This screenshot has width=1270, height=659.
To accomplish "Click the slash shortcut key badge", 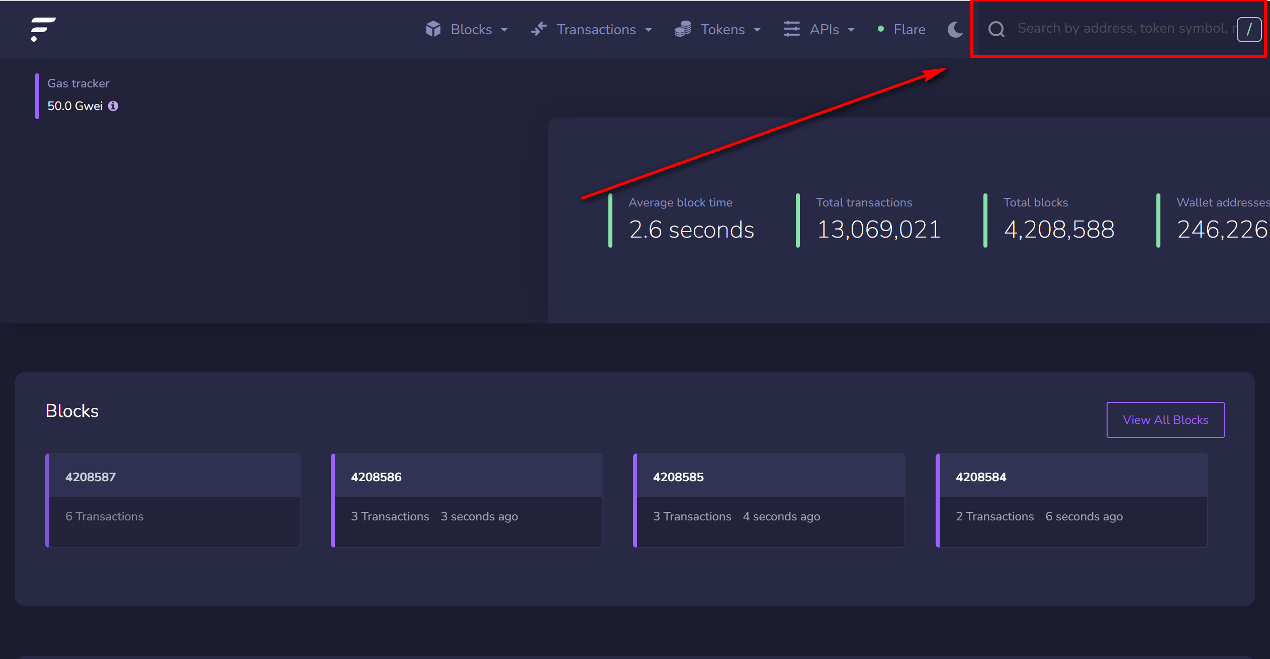I will (1249, 30).
